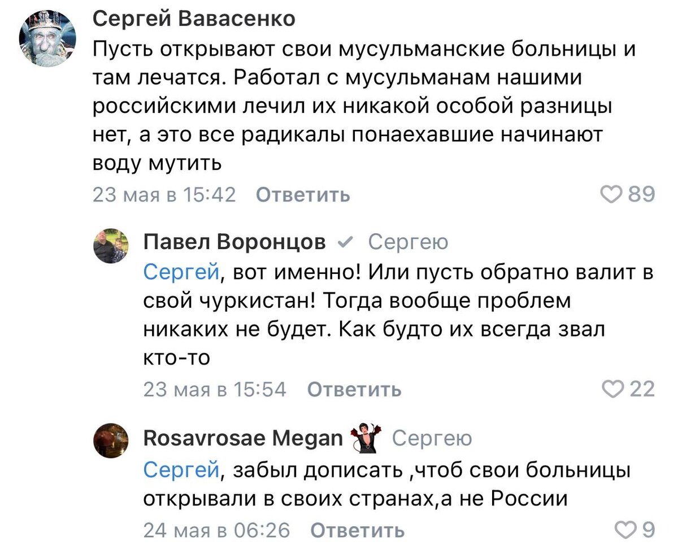
Task: Click the verified checkmark next to Павел Воронцов
Action: (x=346, y=241)
